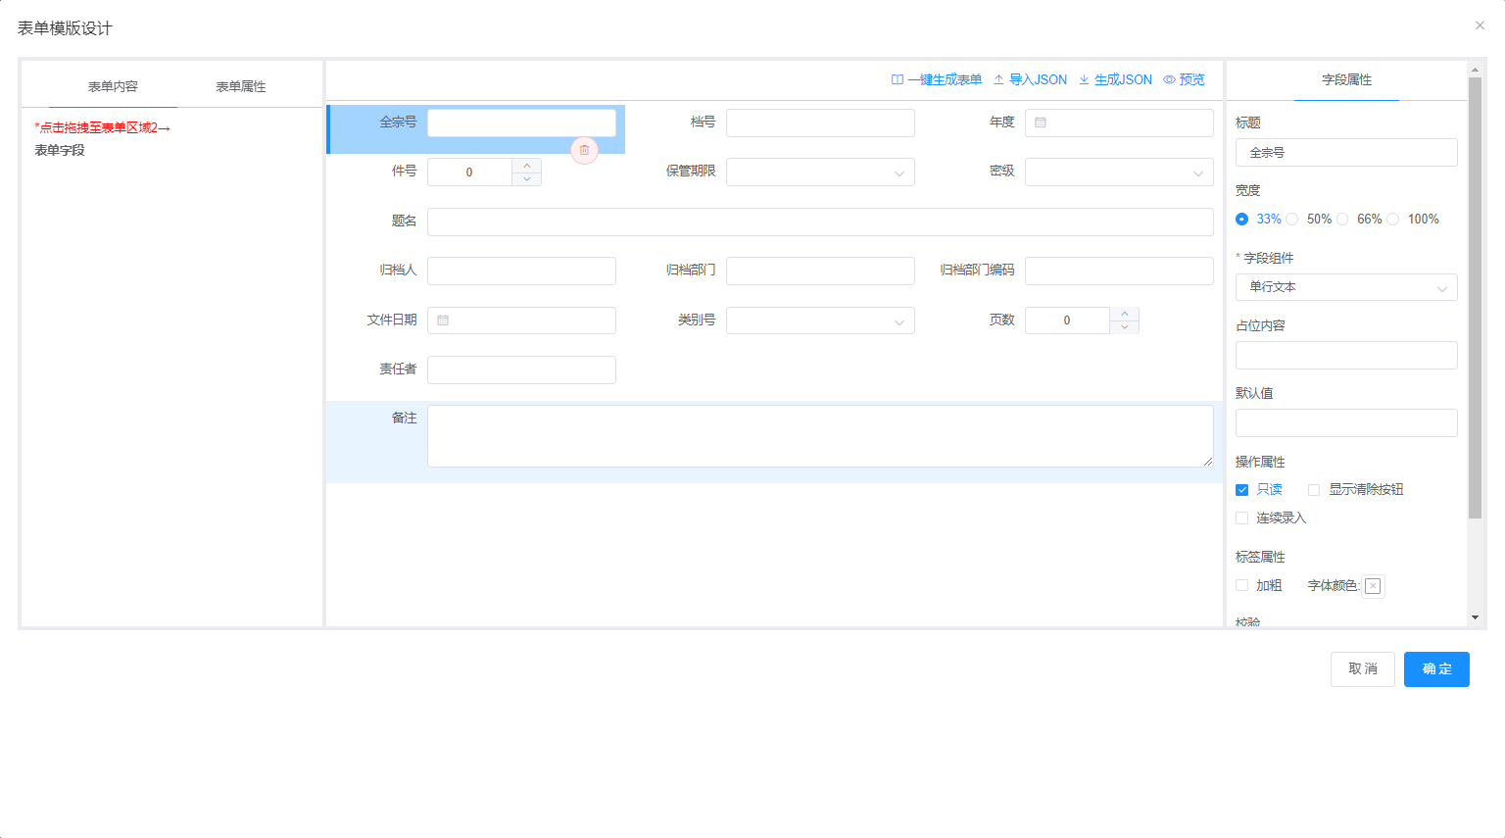Viewport: 1505px width, 838px height.
Task: Click scrollbar up arrow in properties panel
Action: [1475, 70]
